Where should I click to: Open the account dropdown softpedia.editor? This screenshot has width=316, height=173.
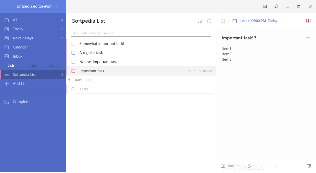37,6
